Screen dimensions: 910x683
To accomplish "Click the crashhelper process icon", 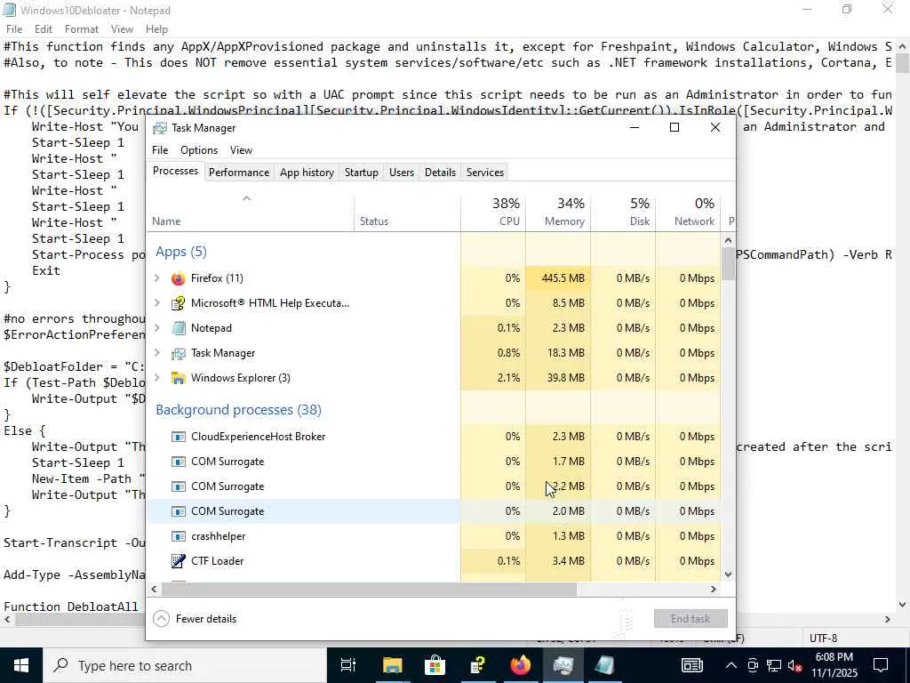I will tap(178, 536).
